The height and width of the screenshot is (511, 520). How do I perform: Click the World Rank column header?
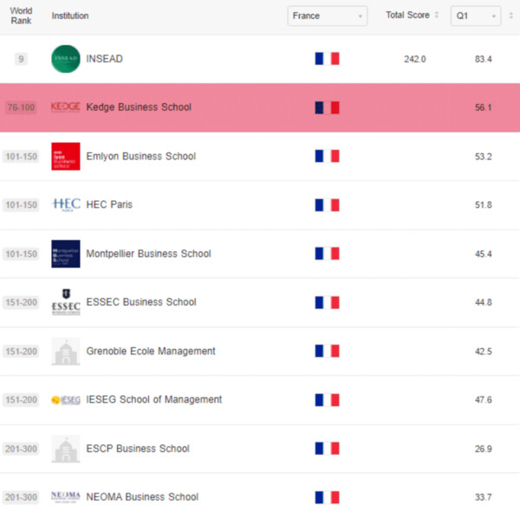point(22,16)
